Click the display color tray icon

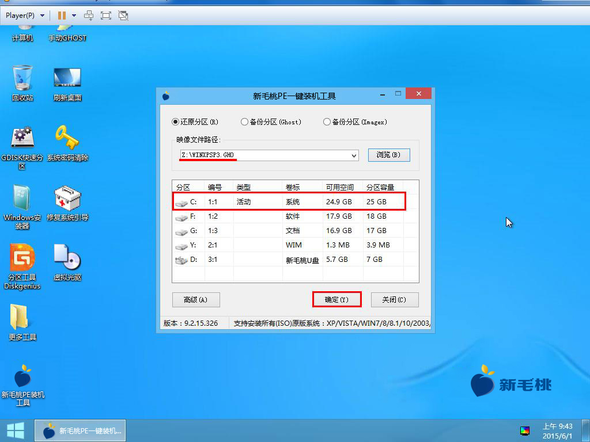[x=525, y=430]
